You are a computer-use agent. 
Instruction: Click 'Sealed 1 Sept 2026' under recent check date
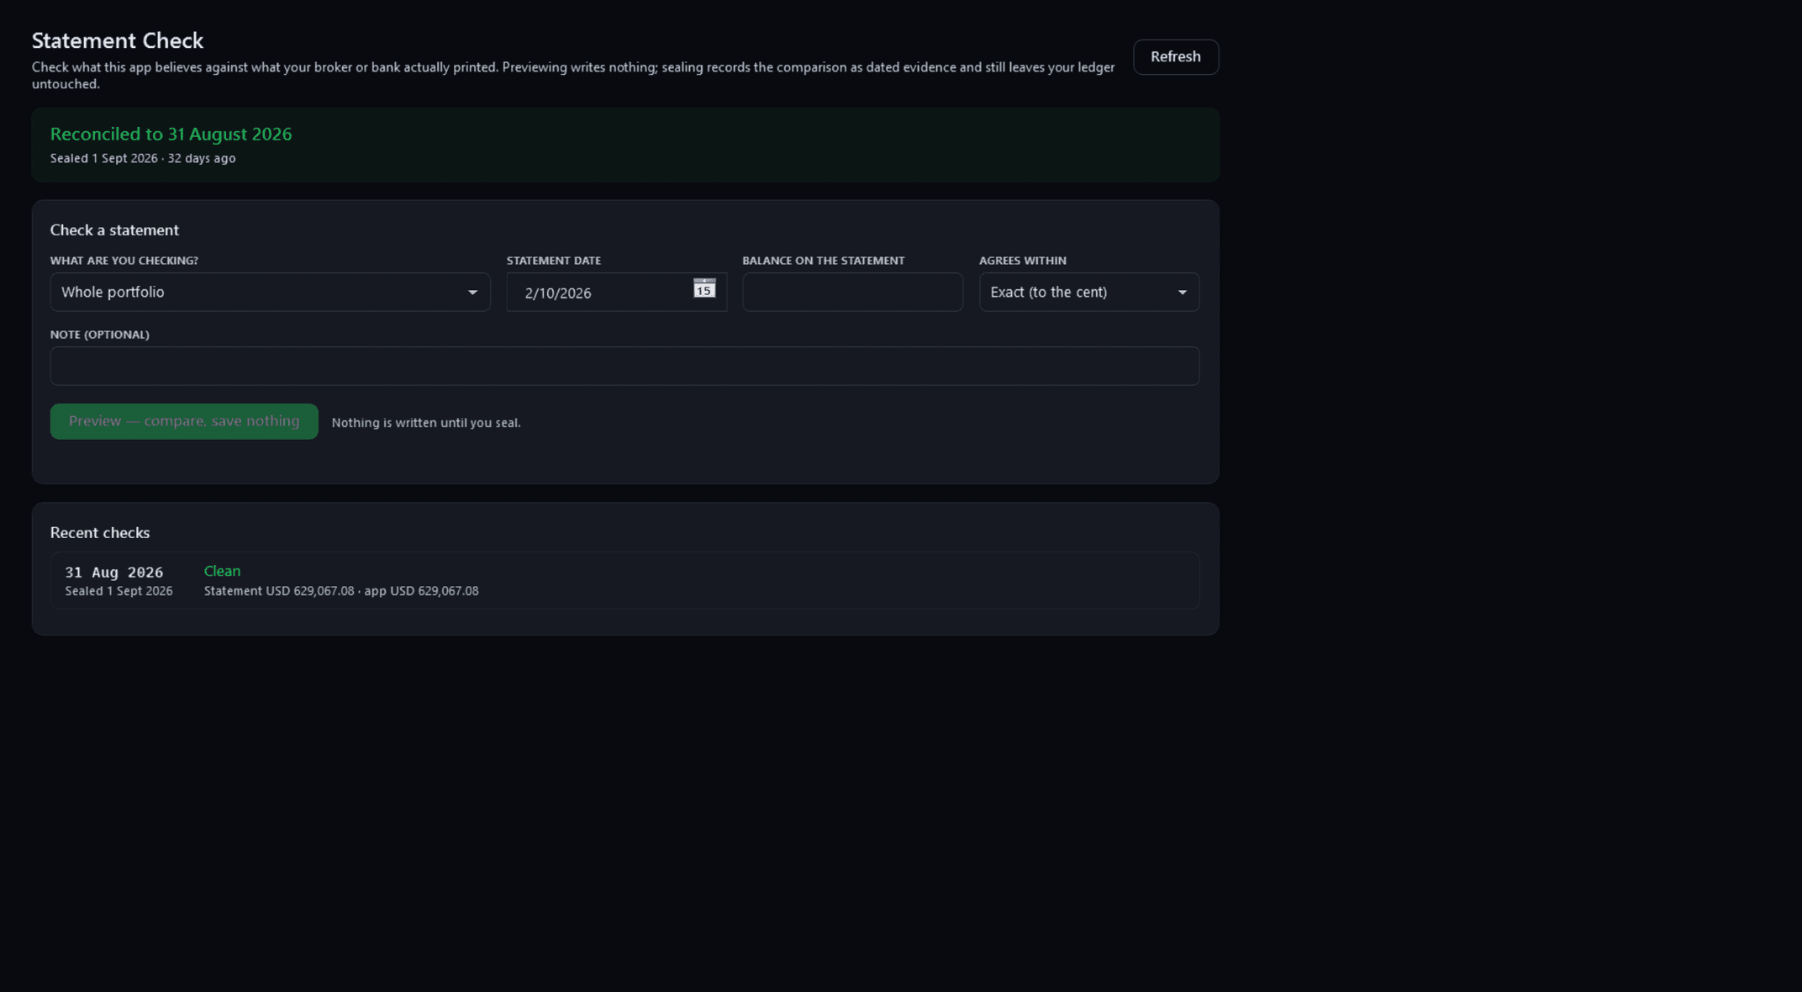tap(119, 591)
